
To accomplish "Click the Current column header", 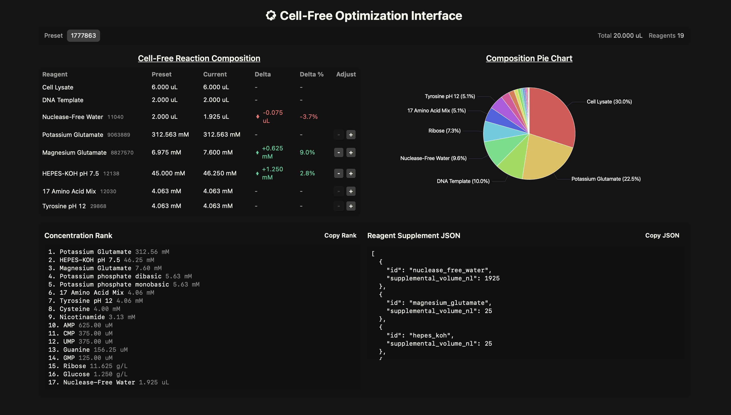I will 215,74.
